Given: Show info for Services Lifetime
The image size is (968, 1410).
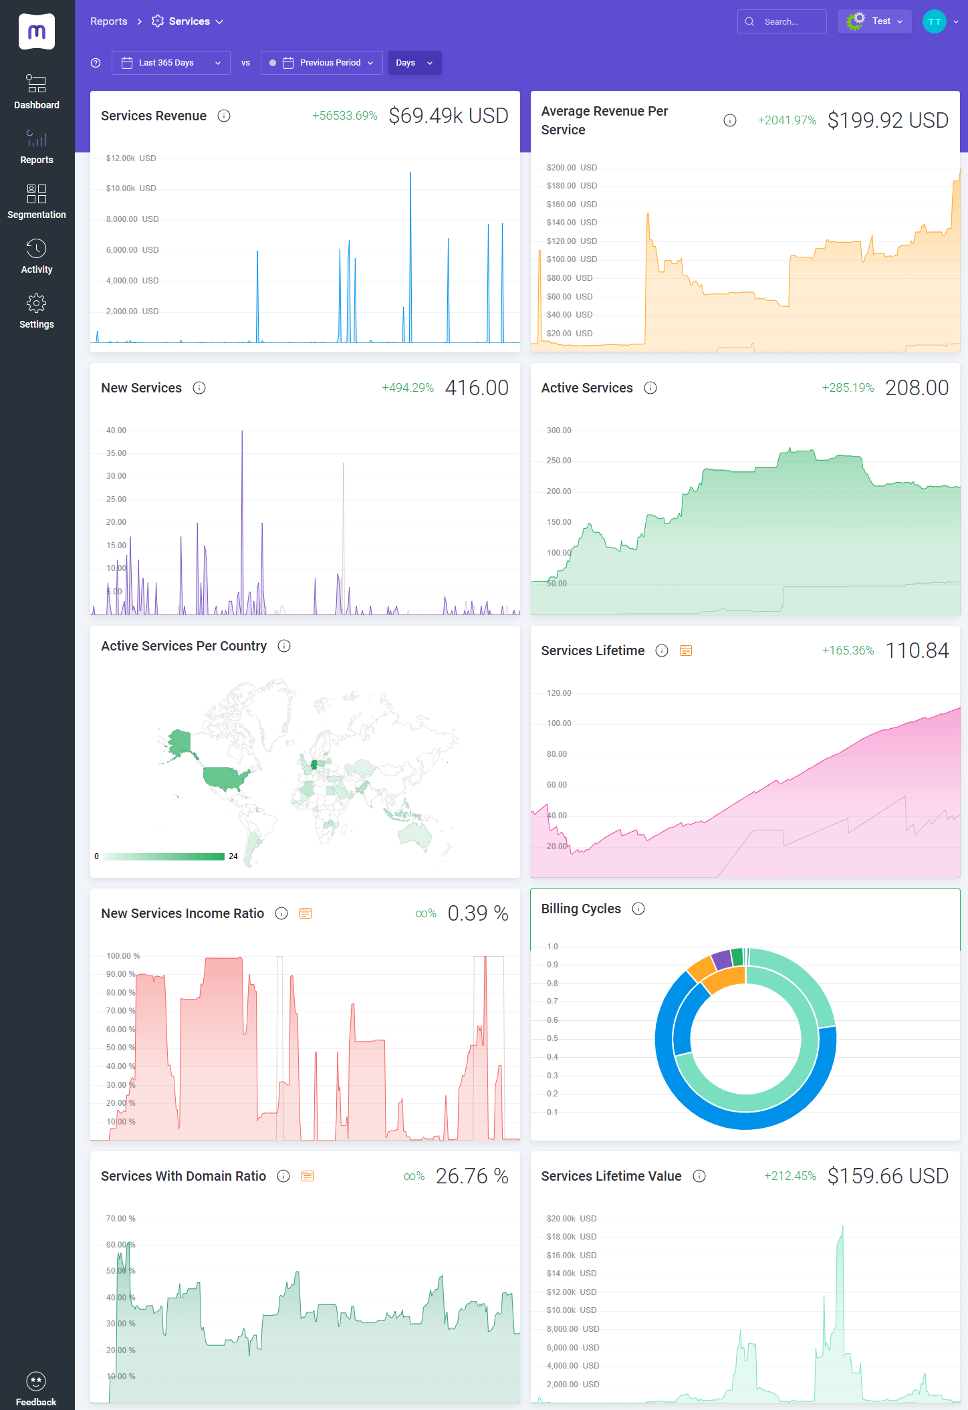Looking at the screenshot, I should 662,651.
